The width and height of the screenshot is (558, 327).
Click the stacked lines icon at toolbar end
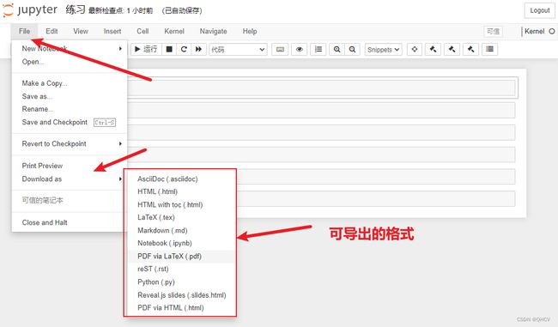pyautogui.click(x=489, y=50)
